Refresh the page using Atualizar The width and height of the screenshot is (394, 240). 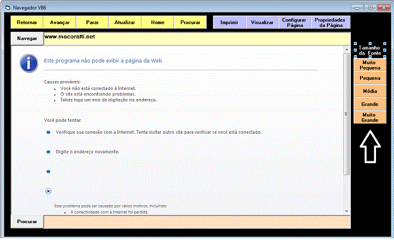pyautogui.click(x=125, y=22)
